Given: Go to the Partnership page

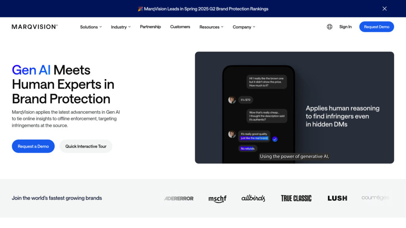Looking at the screenshot, I should [150, 27].
